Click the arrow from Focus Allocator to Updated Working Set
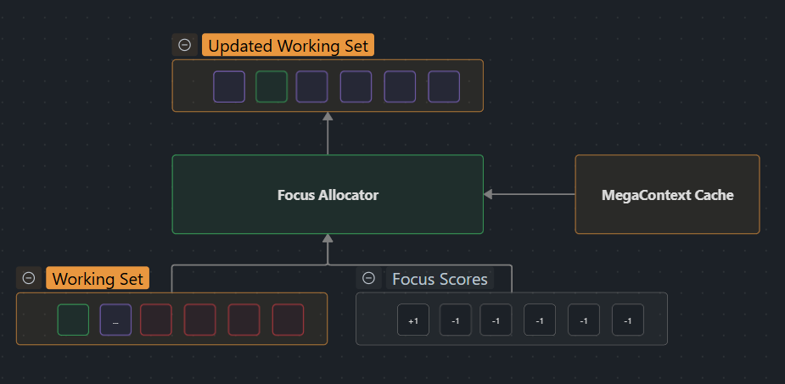 [x=328, y=133]
